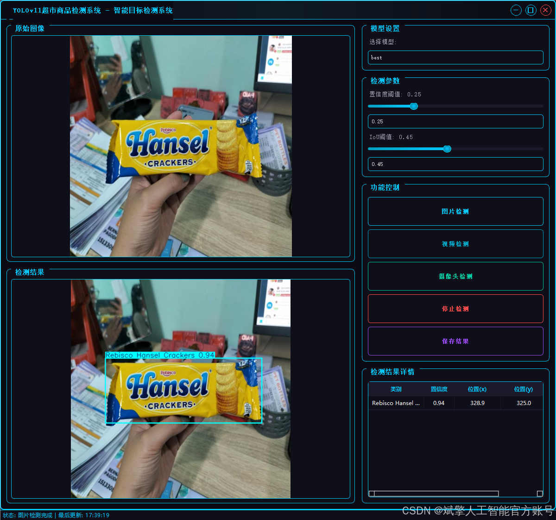Click the 图片检测 image detection button
Viewport: 556px width, 520px height.
(455, 211)
